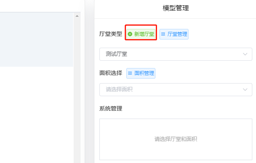This screenshot has height=163, width=256.
Task: Click the chevron arrow of 测试厅堂 selector
Action: tap(245, 54)
